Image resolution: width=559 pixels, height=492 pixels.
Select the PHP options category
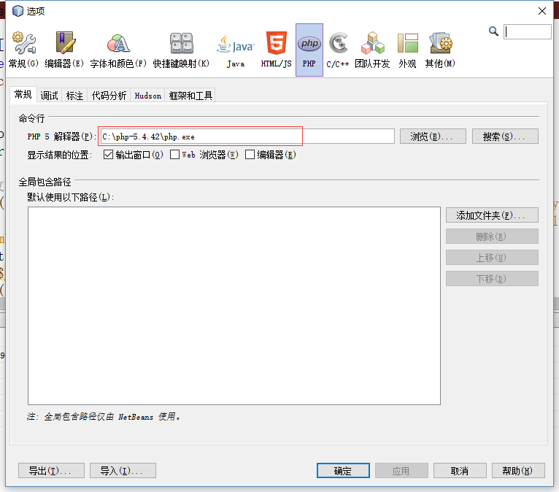[x=309, y=50]
